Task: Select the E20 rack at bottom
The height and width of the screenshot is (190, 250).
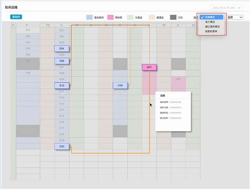Action: point(62,146)
